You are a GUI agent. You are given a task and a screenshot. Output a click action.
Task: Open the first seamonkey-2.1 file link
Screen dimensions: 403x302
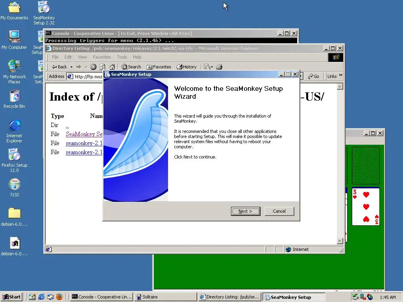[x=84, y=143]
